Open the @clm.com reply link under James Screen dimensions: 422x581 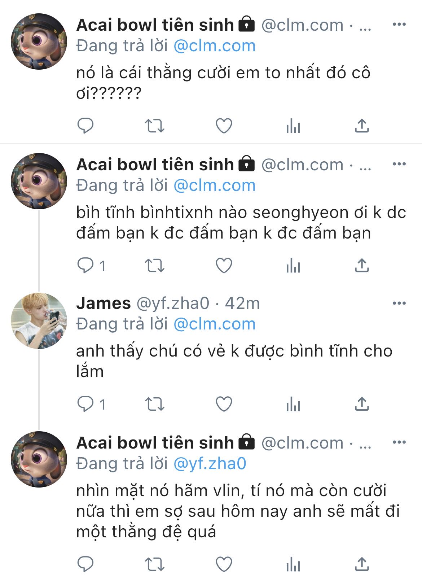point(215,324)
